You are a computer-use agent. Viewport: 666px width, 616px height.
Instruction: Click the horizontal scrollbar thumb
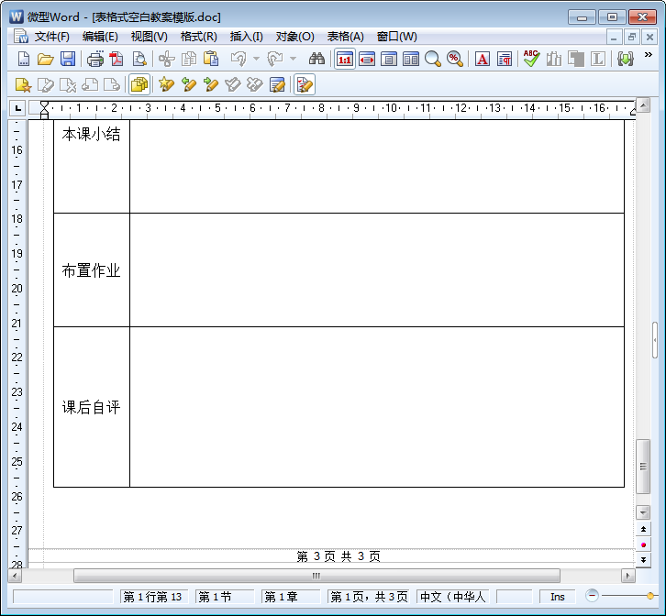tap(316, 576)
